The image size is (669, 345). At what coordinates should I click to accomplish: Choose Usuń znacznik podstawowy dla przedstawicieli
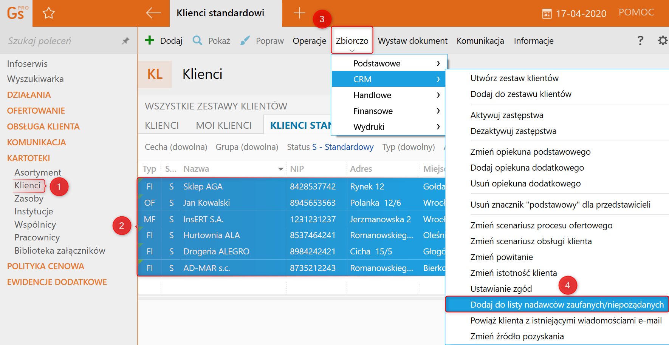coord(561,205)
